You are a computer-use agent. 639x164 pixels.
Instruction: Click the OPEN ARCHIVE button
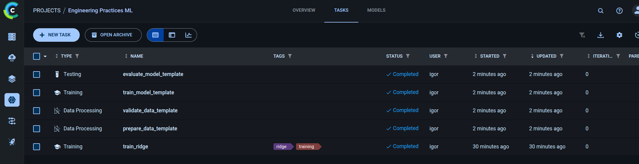[113, 35]
